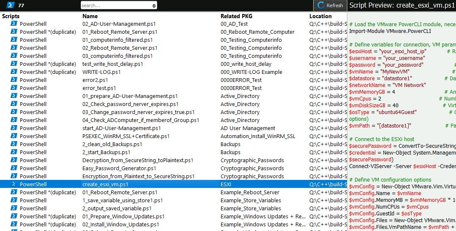Select script start_AD-User-Management.ps1
The image size is (456, 231).
[122, 128]
